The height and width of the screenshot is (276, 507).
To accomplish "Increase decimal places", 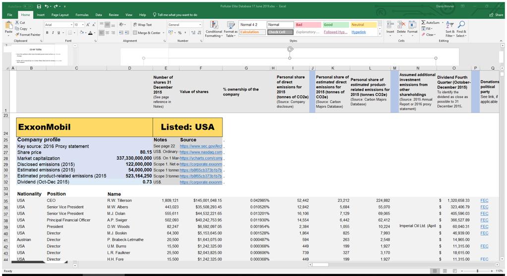I will coord(193,33).
